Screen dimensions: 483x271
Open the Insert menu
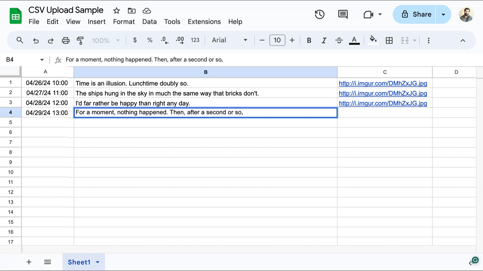[x=97, y=22]
